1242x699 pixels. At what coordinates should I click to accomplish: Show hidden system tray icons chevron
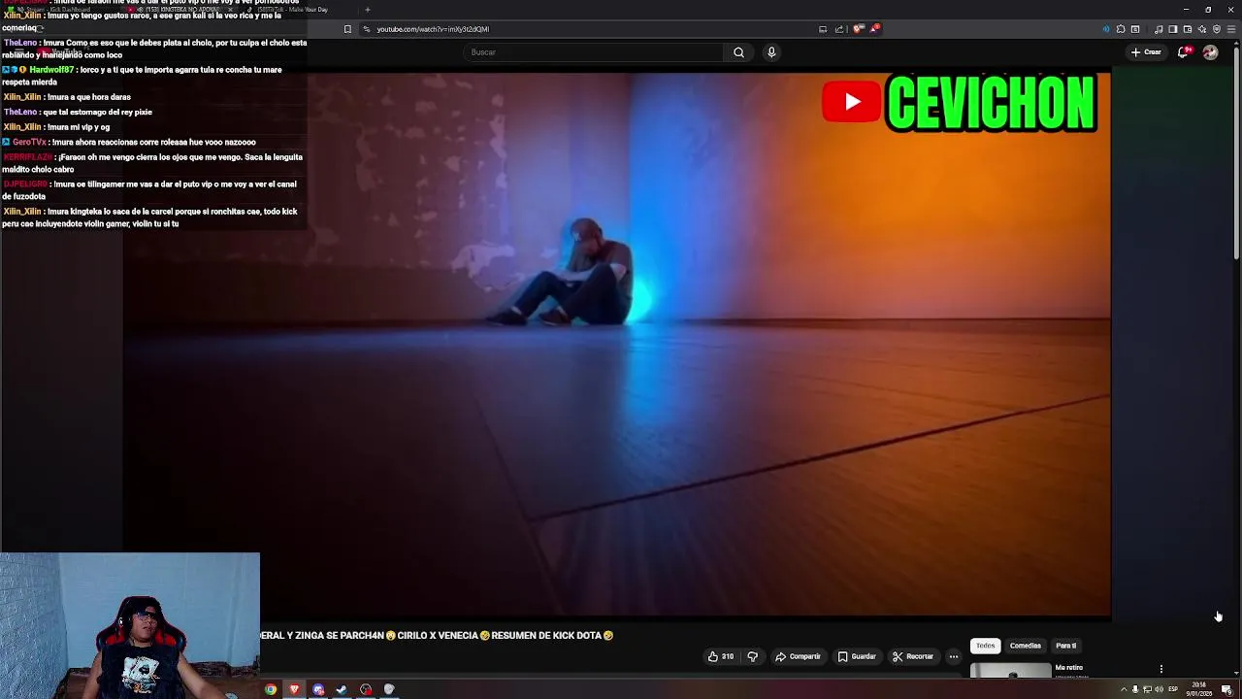click(x=1124, y=690)
